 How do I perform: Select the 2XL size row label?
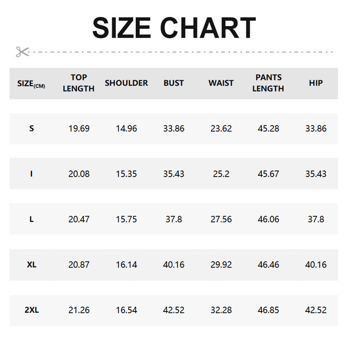31,310
